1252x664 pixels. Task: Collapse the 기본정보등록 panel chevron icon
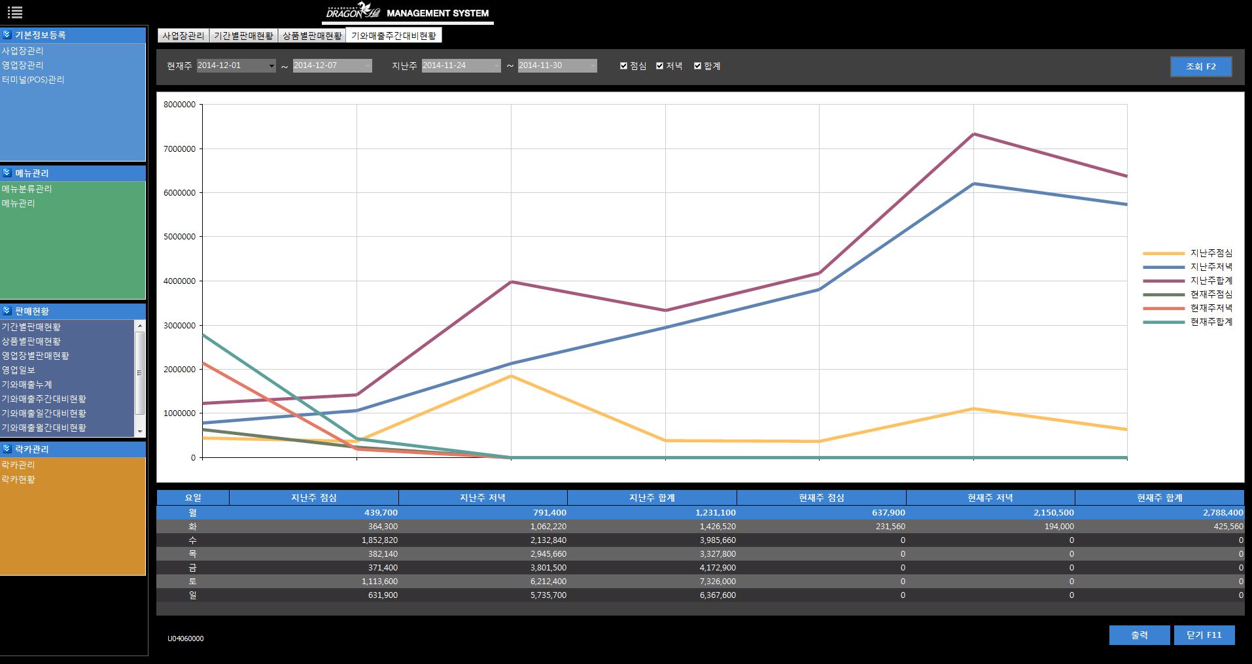pos(7,35)
